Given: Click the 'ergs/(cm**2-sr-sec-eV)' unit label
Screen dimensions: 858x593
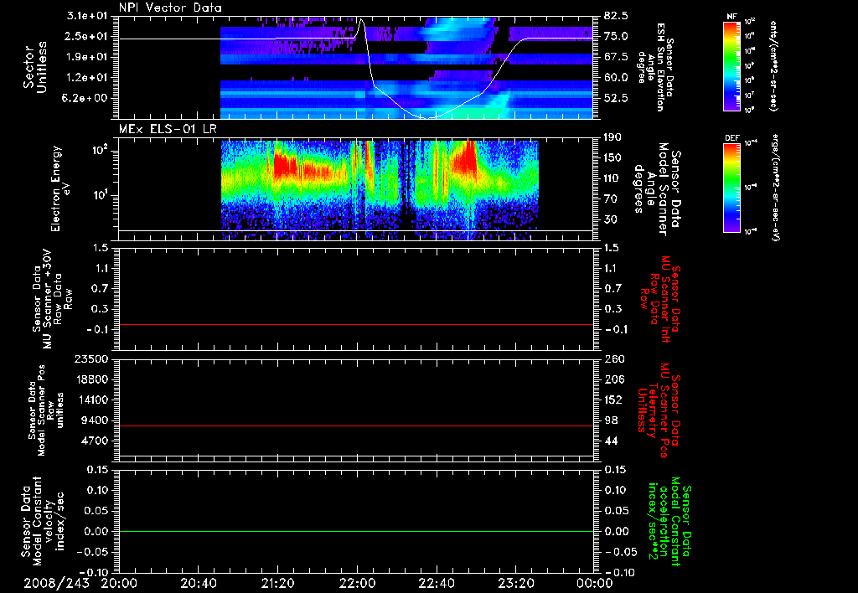Looking at the screenshot, I should coord(776,187).
